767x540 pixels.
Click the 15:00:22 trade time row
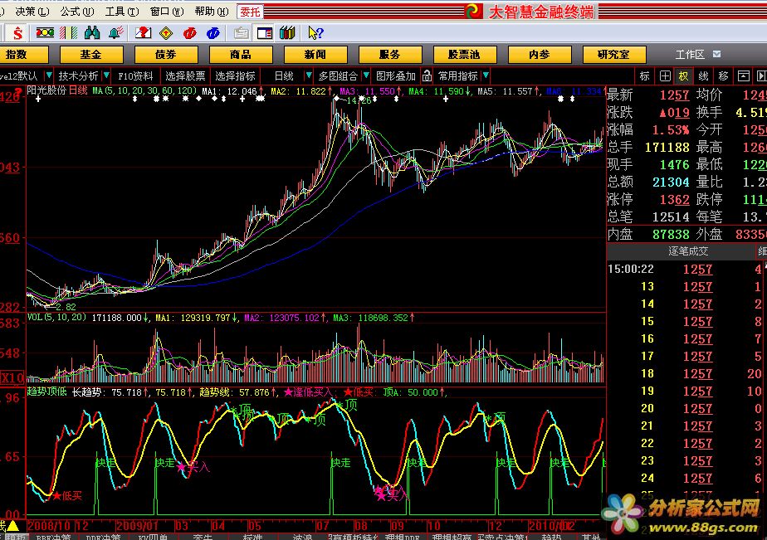click(x=686, y=270)
